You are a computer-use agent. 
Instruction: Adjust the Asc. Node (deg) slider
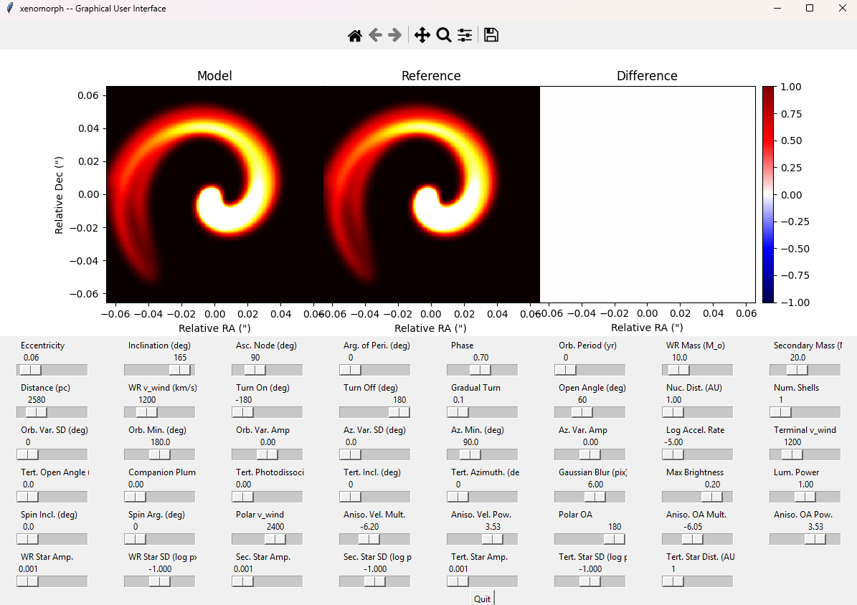(267, 370)
